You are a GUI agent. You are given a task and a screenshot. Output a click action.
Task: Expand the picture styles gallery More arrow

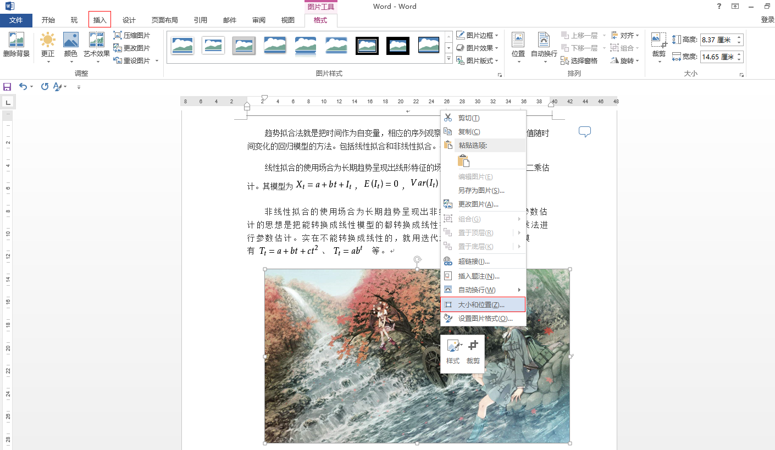(449, 58)
